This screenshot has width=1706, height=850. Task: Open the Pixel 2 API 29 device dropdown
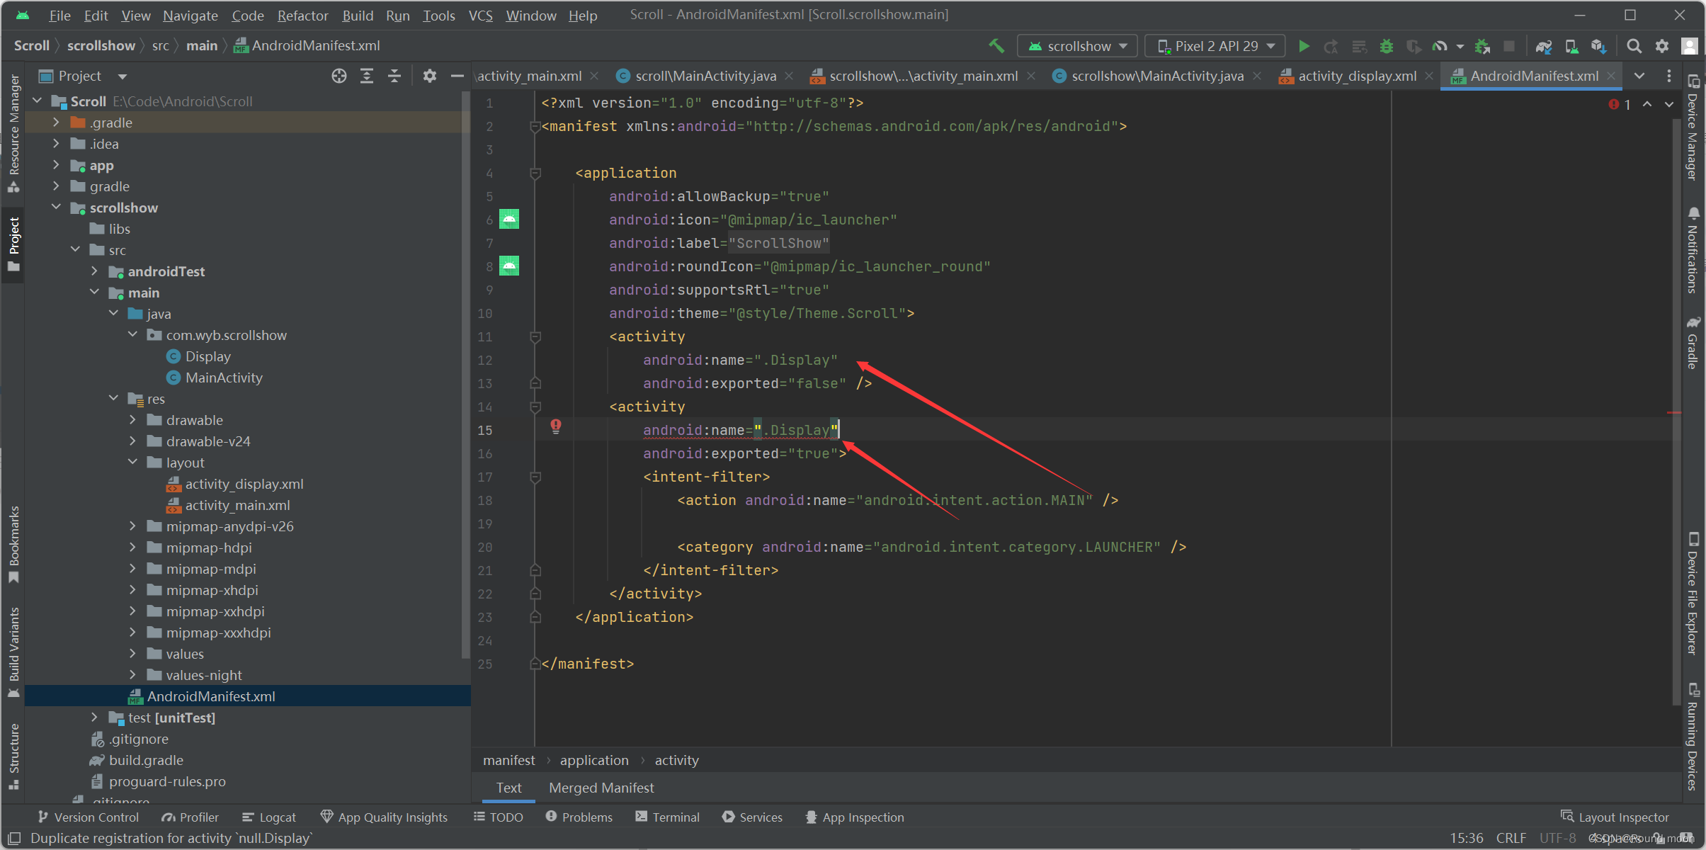click(x=1215, y=46)
